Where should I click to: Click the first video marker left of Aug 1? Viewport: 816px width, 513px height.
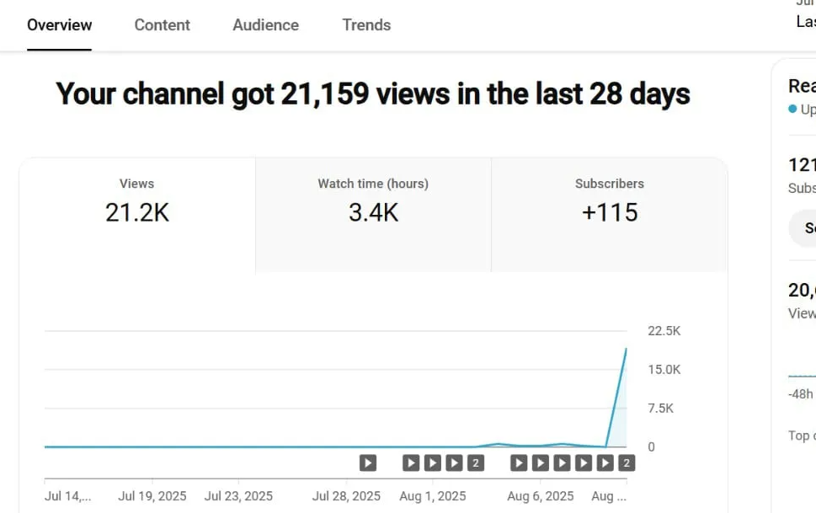(411, 462)
